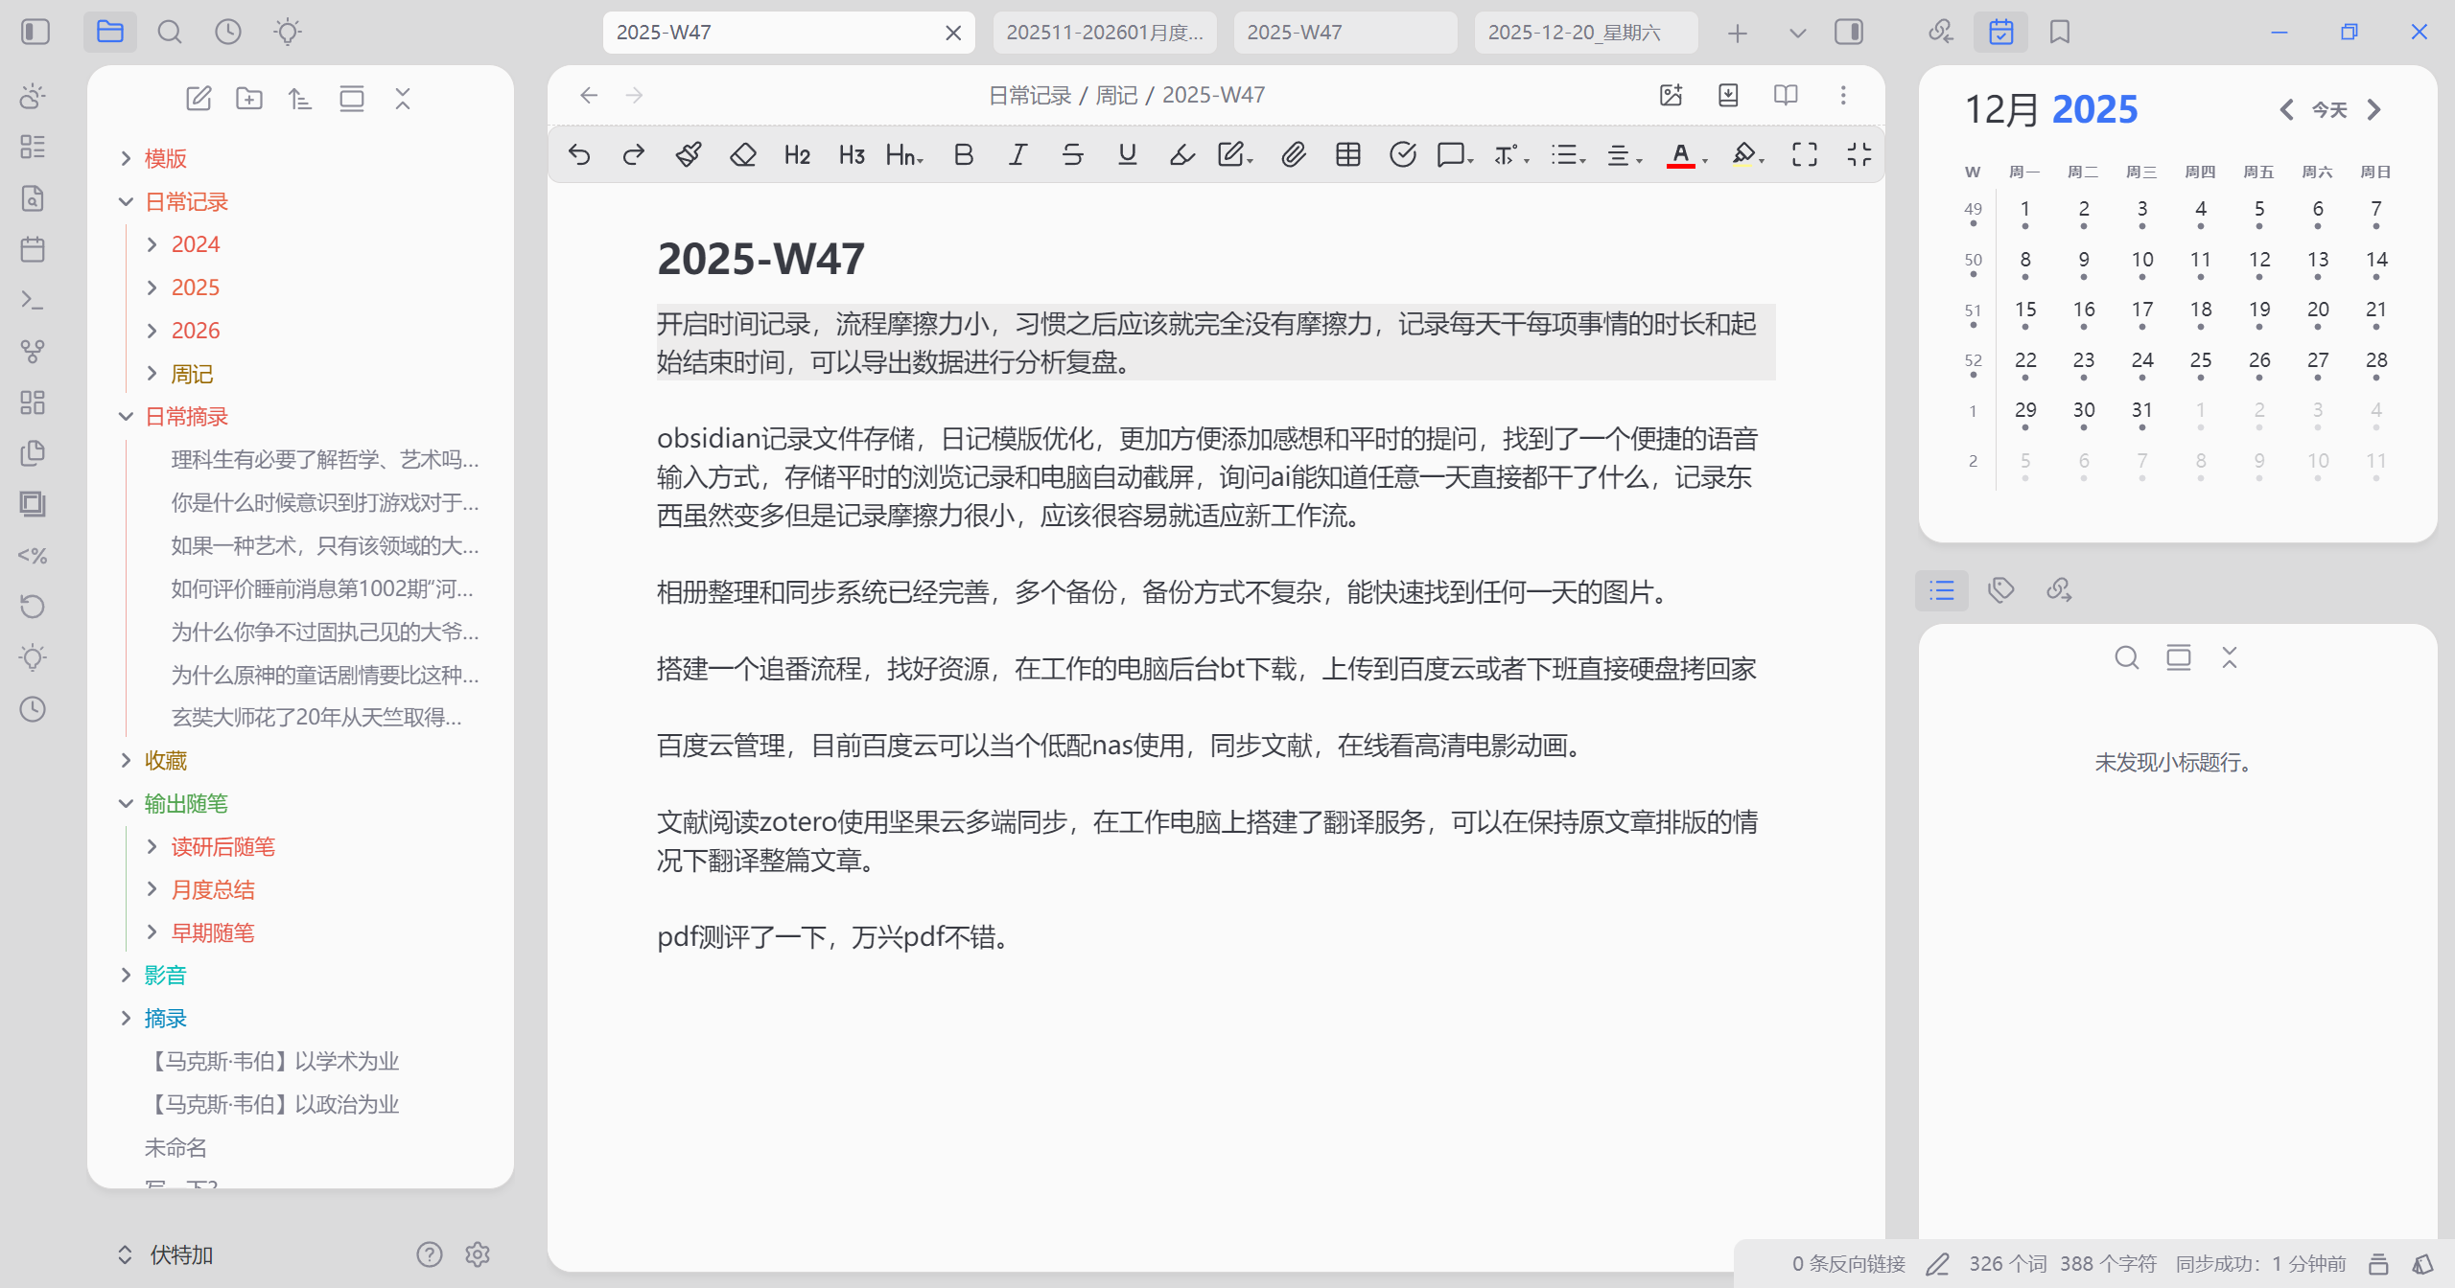Click the red font color swatch button
Image resolution: width=2455 pixels, height=1288 pixels.
[x=1680, y=154]
